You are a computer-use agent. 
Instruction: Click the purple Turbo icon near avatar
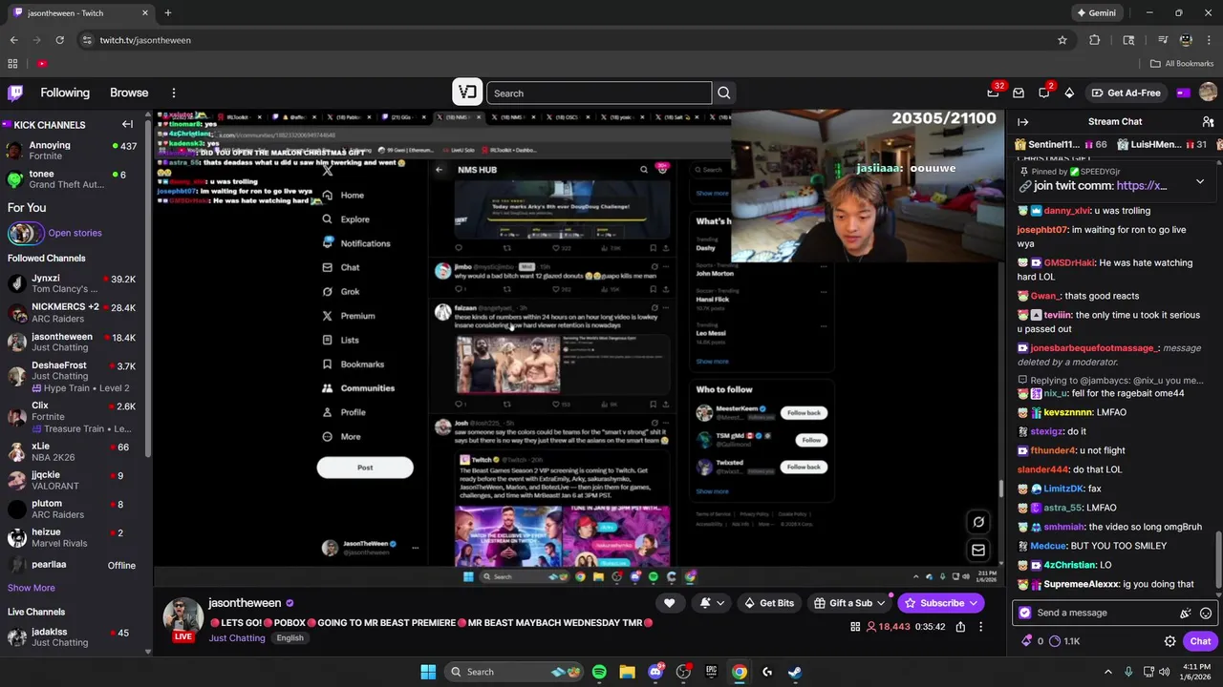(x=1184, y=93)
